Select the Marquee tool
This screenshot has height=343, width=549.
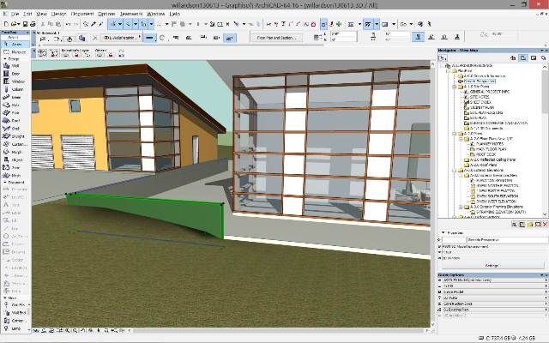(x=15, y=51)
